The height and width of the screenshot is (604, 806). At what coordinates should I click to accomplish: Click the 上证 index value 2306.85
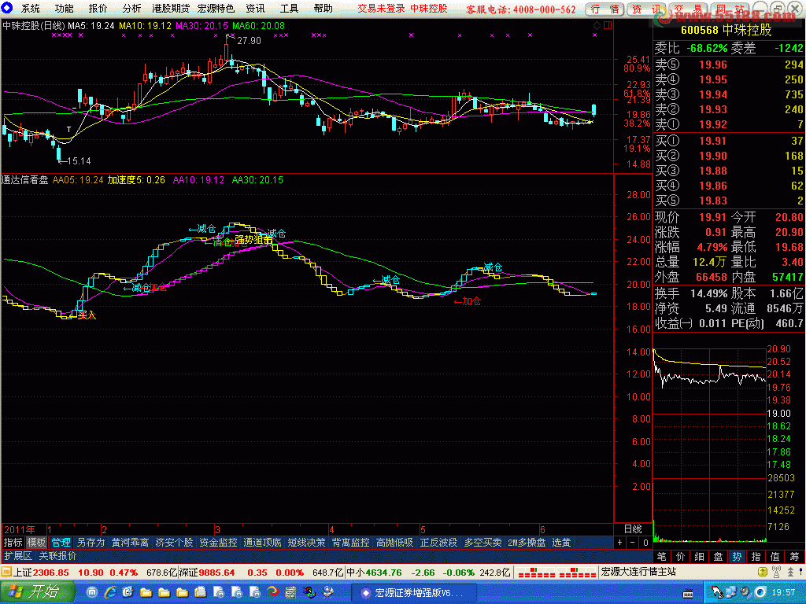pos(51,573)
